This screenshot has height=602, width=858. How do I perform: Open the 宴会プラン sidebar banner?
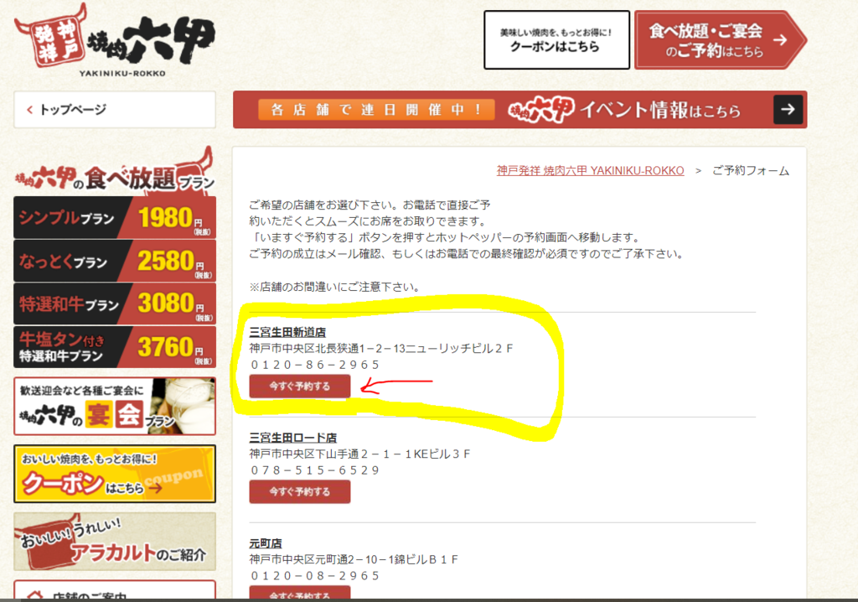pos(114,406)
